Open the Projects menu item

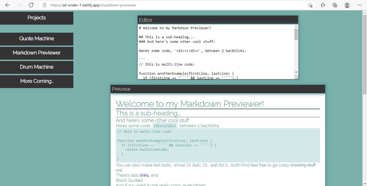point(37,18)
